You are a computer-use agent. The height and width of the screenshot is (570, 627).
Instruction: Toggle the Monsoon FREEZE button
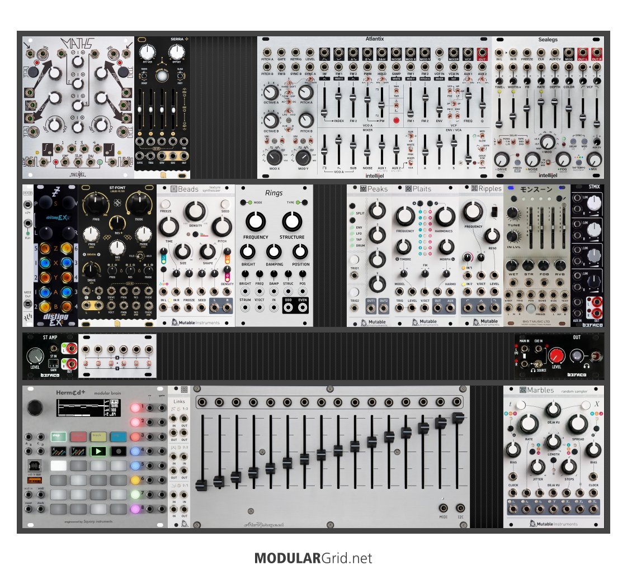point(531,308)
